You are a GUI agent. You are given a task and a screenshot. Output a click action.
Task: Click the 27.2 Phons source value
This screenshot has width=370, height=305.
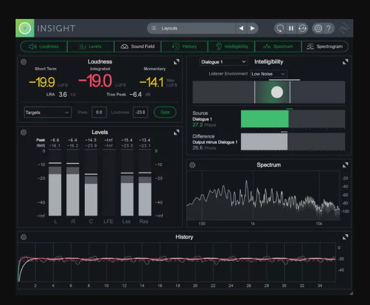click(x=198, y=125)
